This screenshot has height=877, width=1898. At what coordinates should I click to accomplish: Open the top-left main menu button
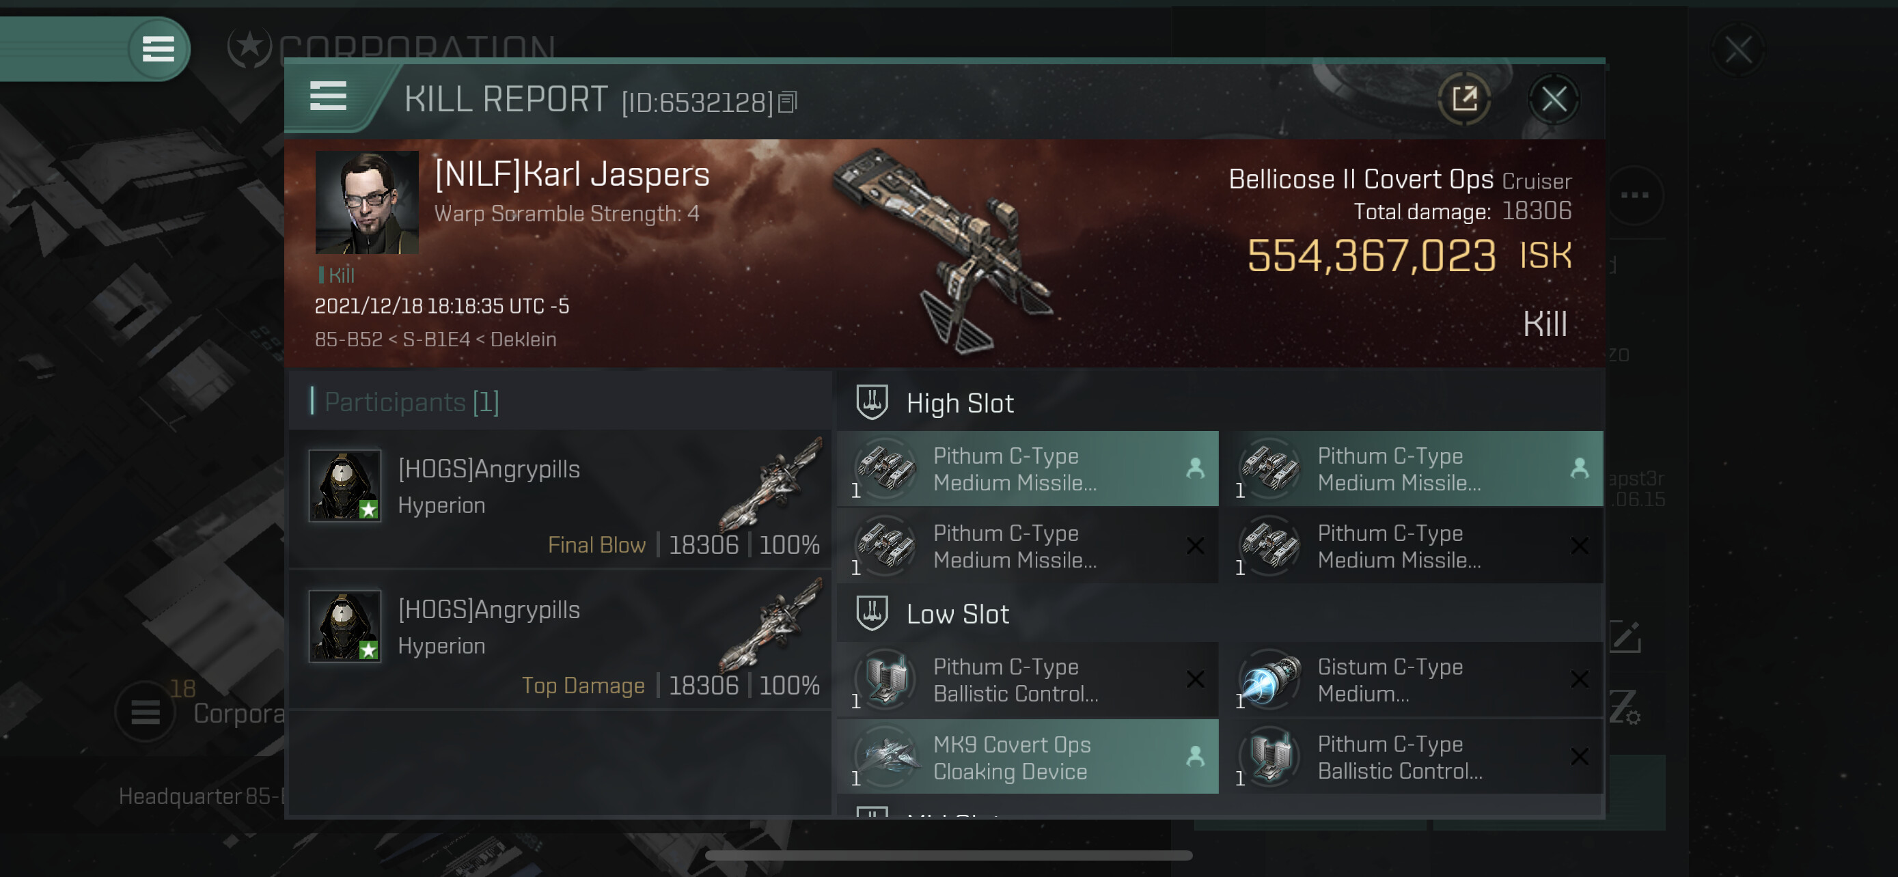(158, 49)
